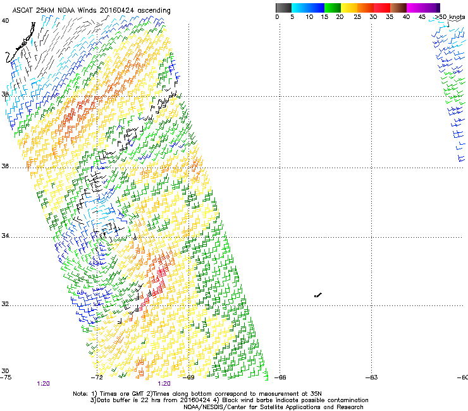Viewport: 468px width, 411px height.
Task: Click the yellow 20-25 knots legend segment
Action: 349,8
